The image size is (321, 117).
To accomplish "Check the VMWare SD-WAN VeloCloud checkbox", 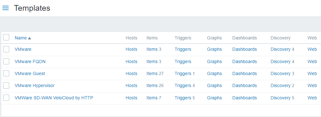I will tap(6, 98).
